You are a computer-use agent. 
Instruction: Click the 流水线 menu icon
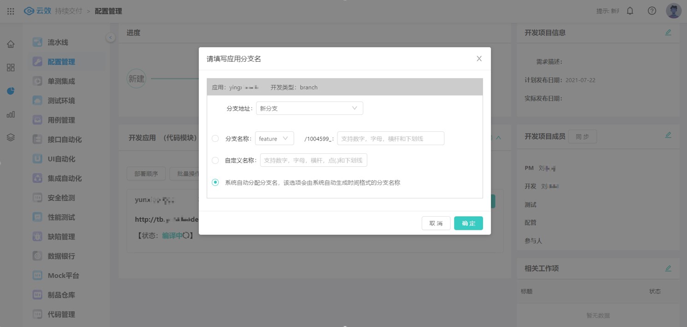tap(37, 42)
